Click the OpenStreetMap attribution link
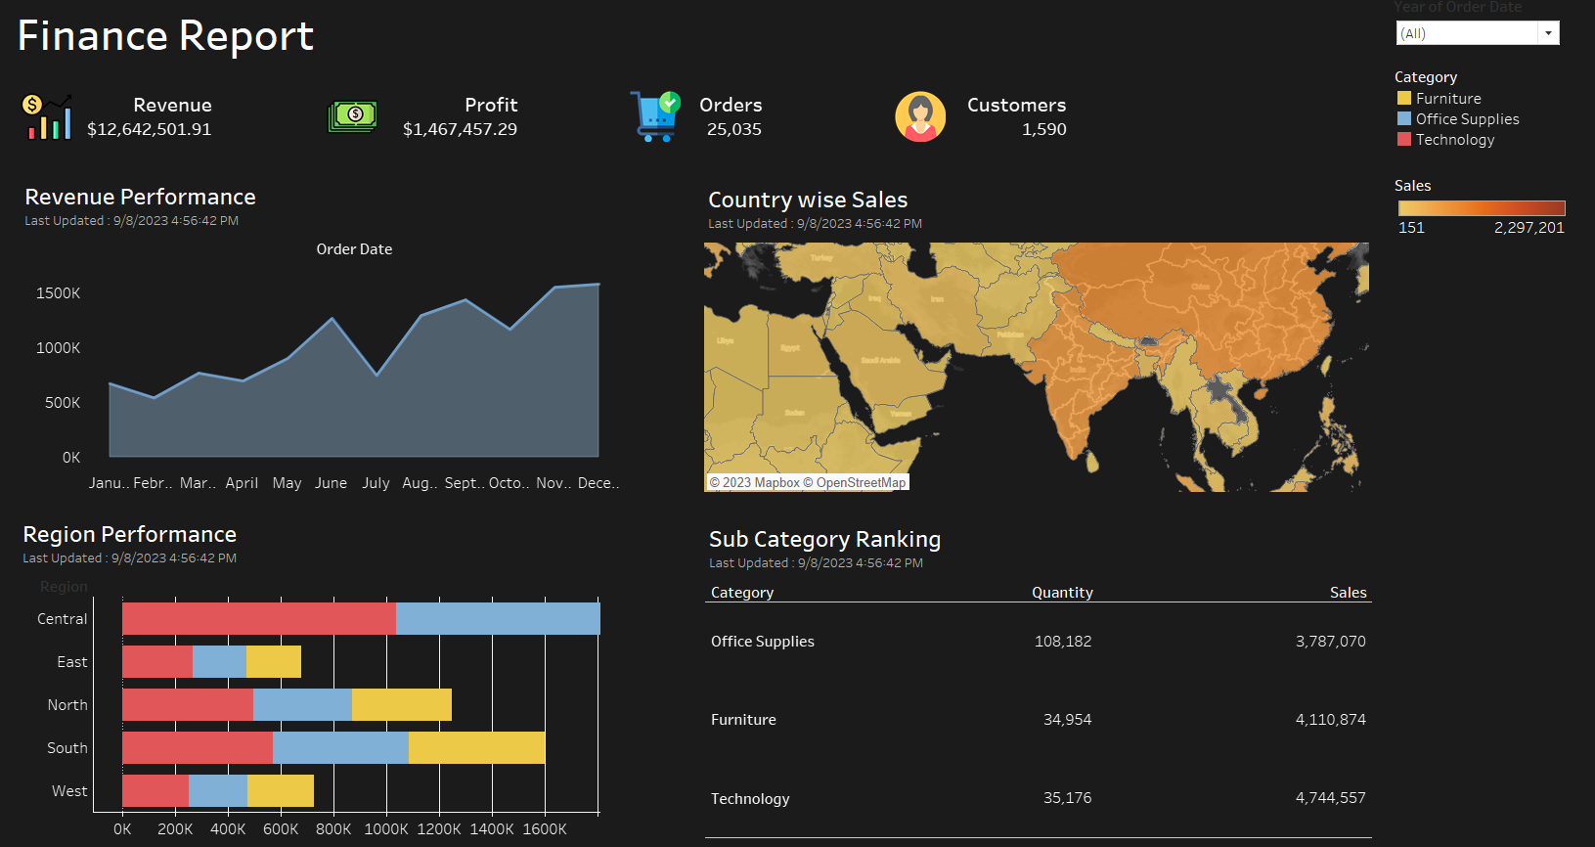Image resolution: width=1595 pixels, height=847 pixels. (x=854, y=482)
